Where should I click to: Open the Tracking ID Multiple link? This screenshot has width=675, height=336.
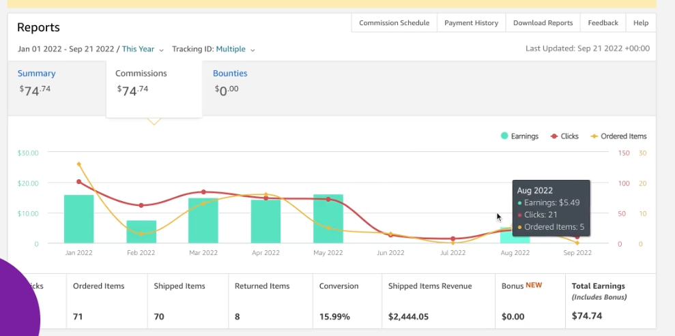[231, 49]
